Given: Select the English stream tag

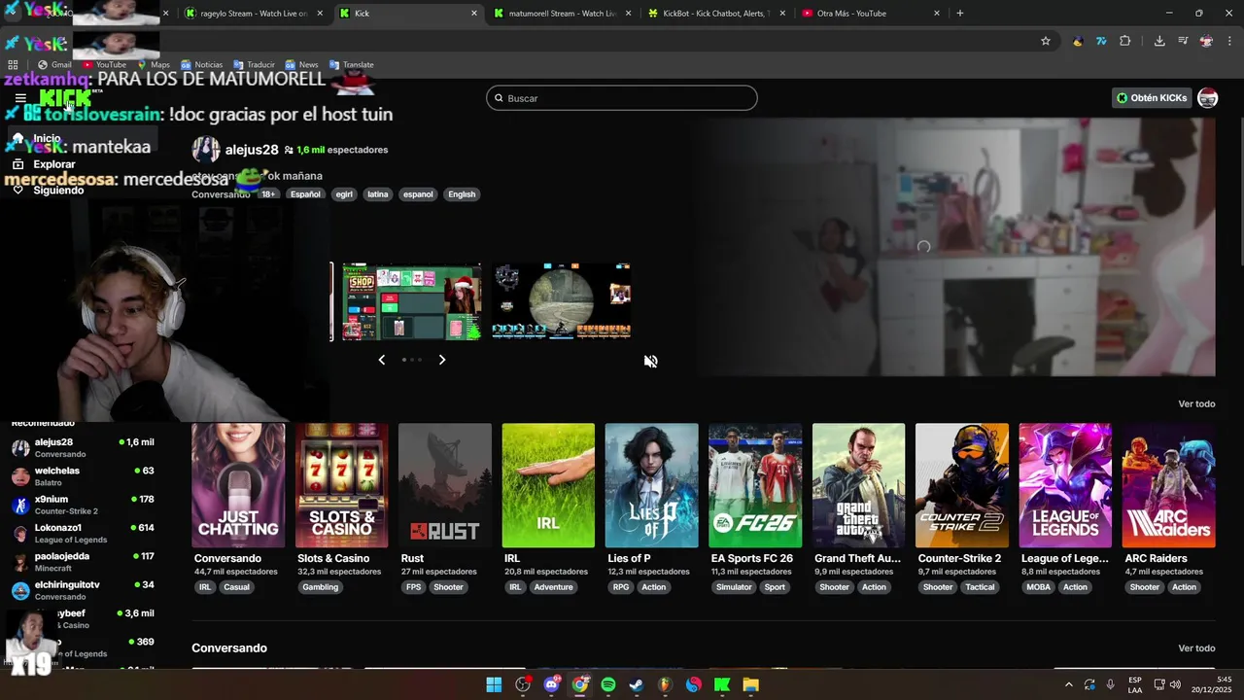Looking at the screenshot, I should tap(462, 194).
